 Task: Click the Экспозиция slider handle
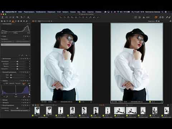[x=17, y=62]
